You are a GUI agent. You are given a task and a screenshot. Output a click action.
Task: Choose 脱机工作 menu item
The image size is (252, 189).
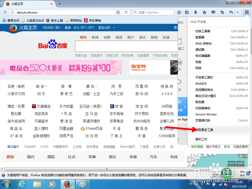(x=219, y=139)
